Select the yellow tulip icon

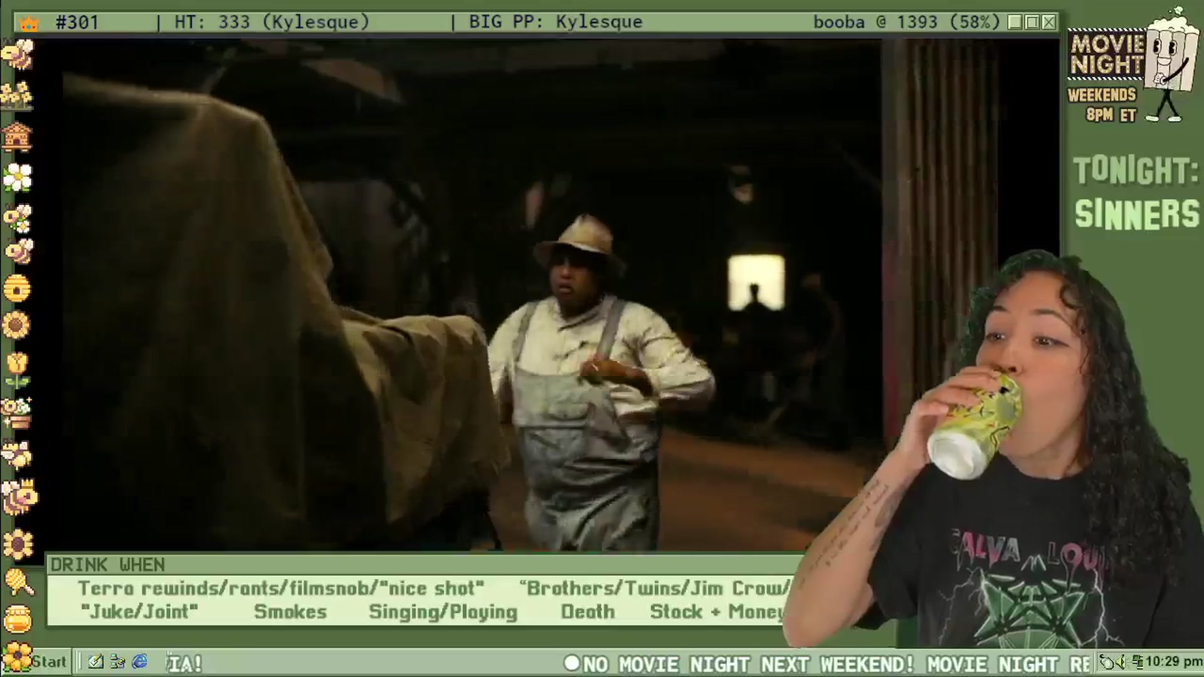17,370
